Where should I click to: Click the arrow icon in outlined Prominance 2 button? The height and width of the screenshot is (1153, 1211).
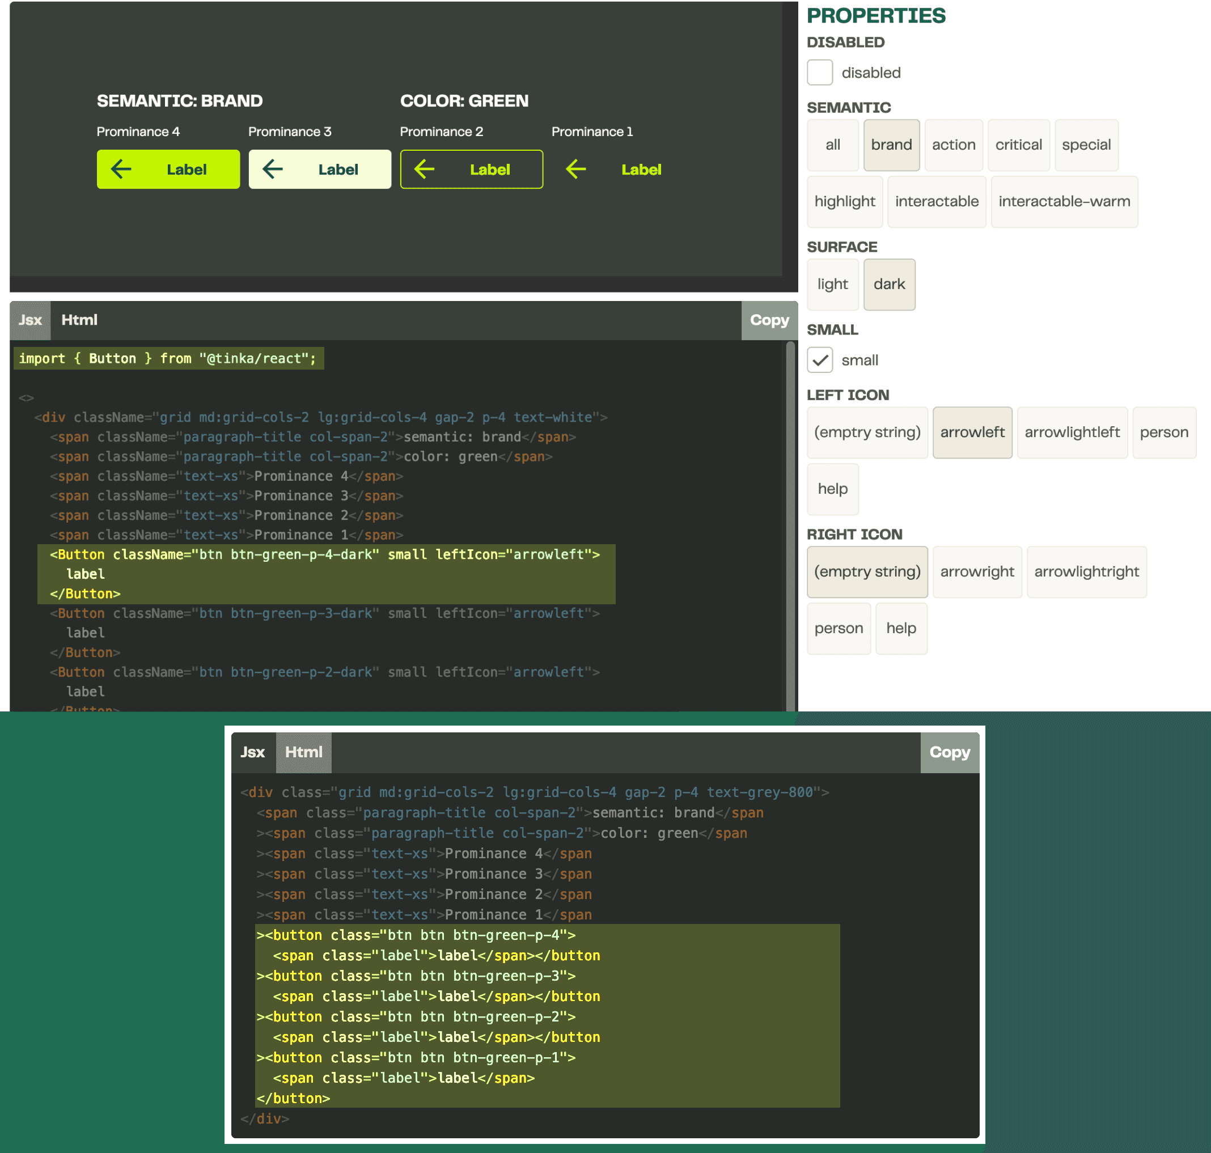424,169
